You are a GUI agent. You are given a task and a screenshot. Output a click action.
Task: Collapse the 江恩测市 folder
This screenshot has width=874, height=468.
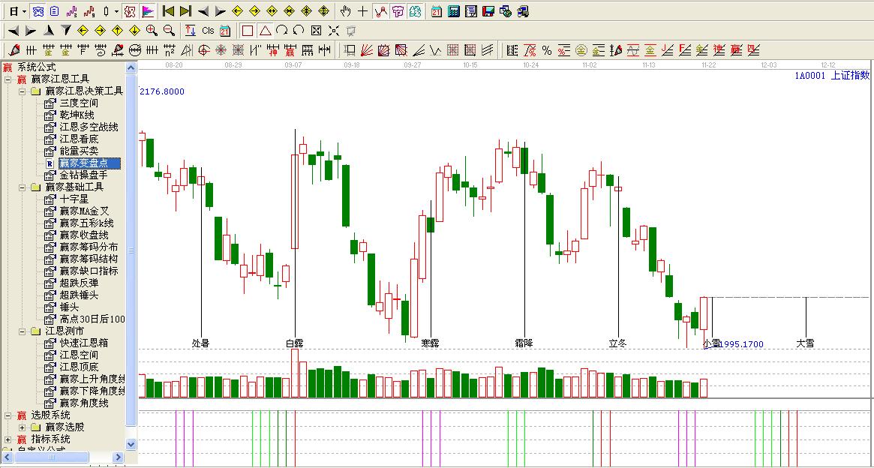(23, 331)
